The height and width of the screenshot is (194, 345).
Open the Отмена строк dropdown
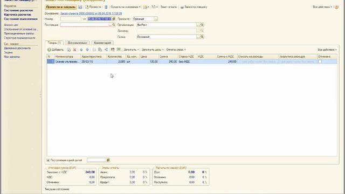176,50
